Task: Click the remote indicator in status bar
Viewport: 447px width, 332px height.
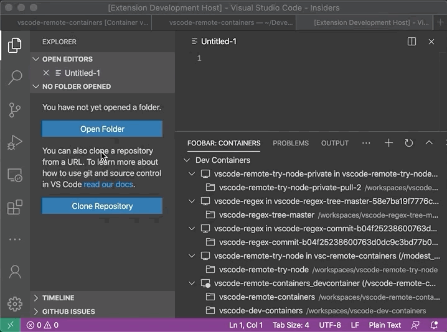Action: click(x=10, y=325)
